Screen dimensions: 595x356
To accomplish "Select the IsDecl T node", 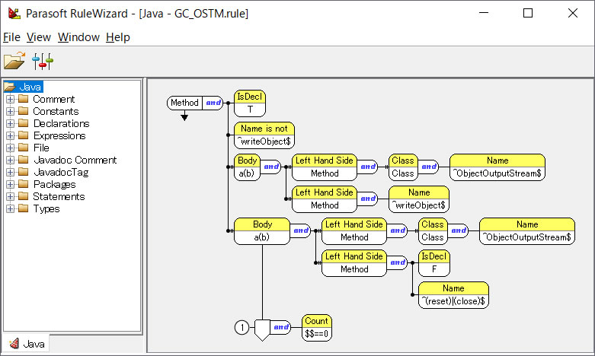I will [250, 103].
